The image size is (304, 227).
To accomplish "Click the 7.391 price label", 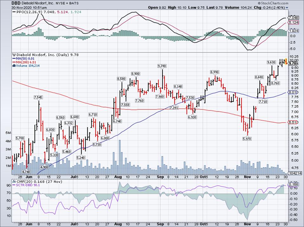I will (174, 108).
